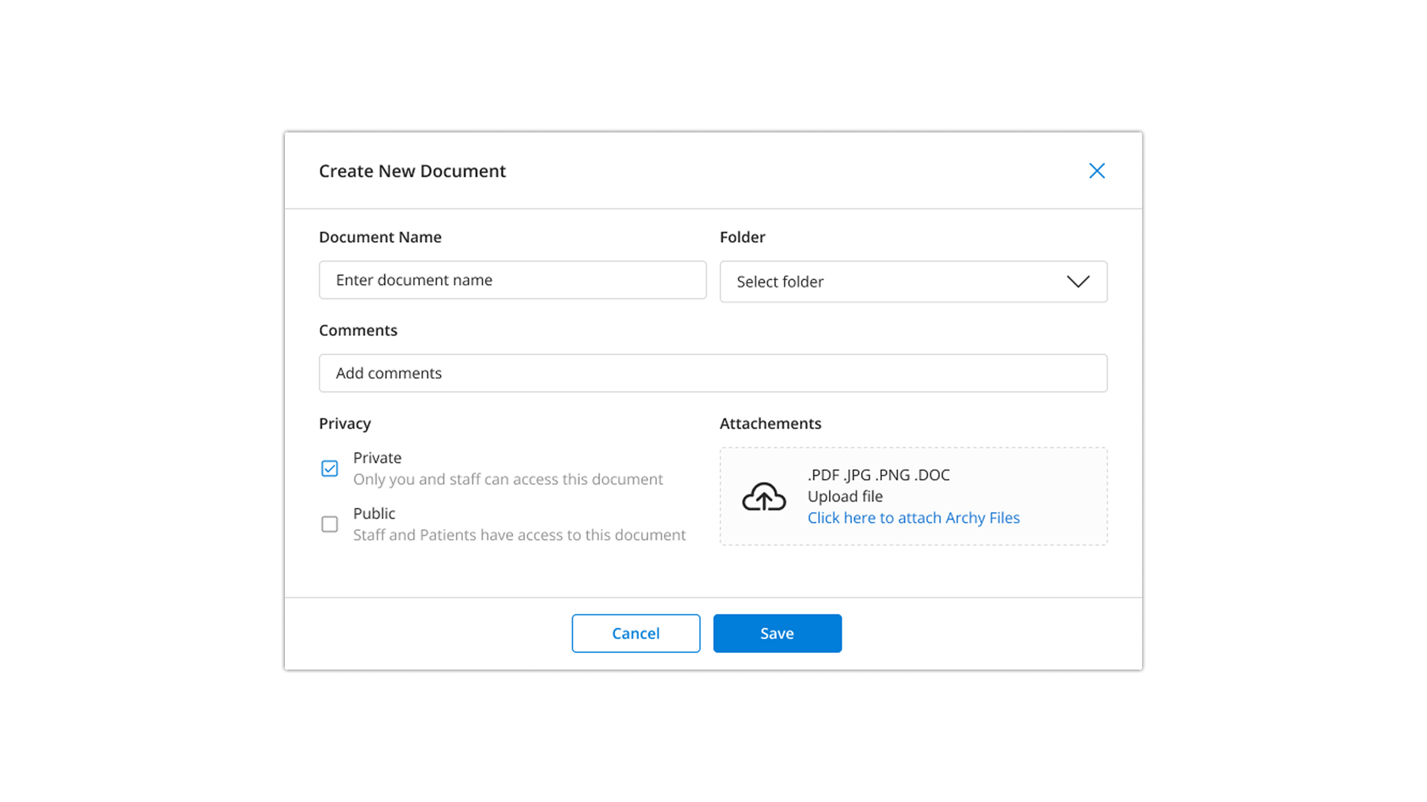
Task: Save the new document
Action: point(777,633)
